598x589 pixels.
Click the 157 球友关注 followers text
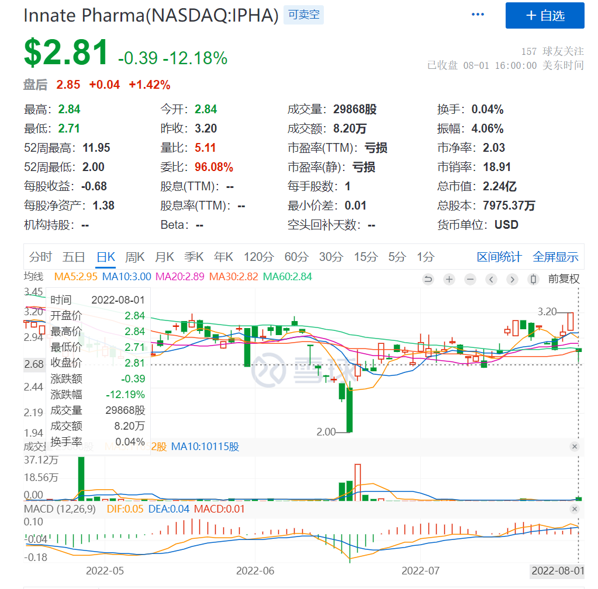pyautogui.click(x=552, y=51)
